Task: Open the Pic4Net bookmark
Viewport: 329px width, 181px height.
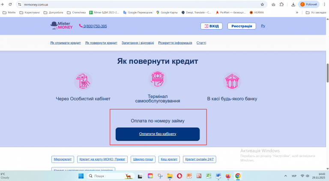Action: pyautogui.click(x=230, y=12)
